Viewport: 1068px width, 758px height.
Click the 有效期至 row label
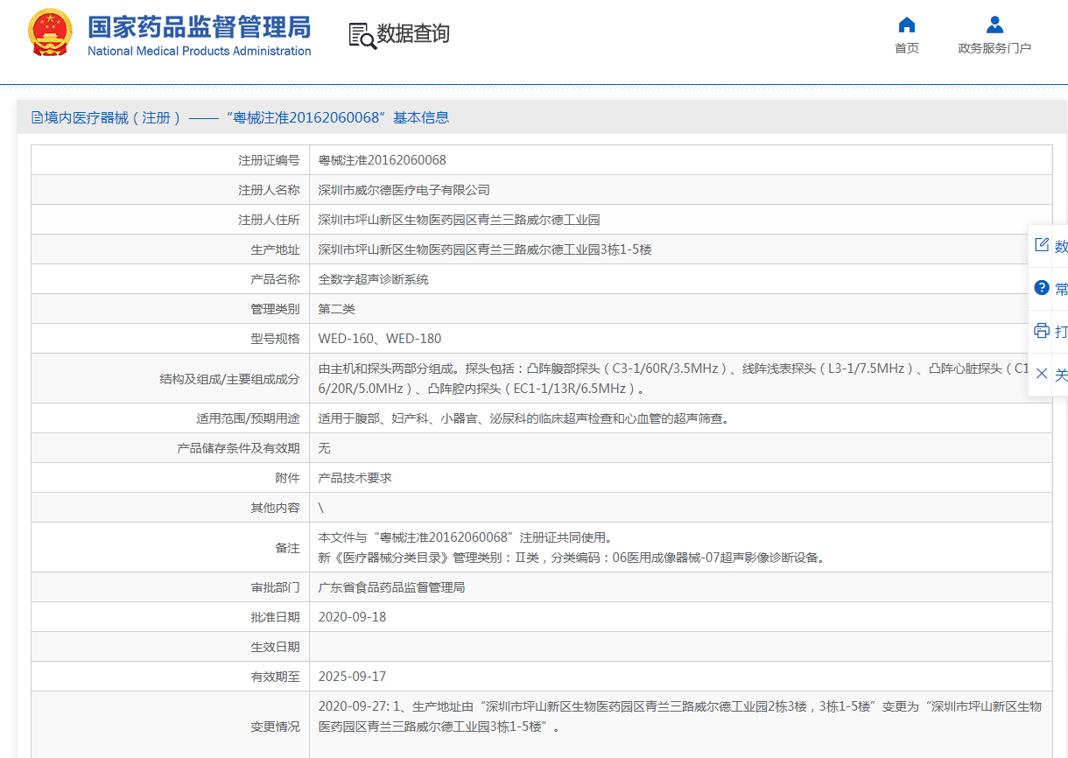tap(275, 677)
